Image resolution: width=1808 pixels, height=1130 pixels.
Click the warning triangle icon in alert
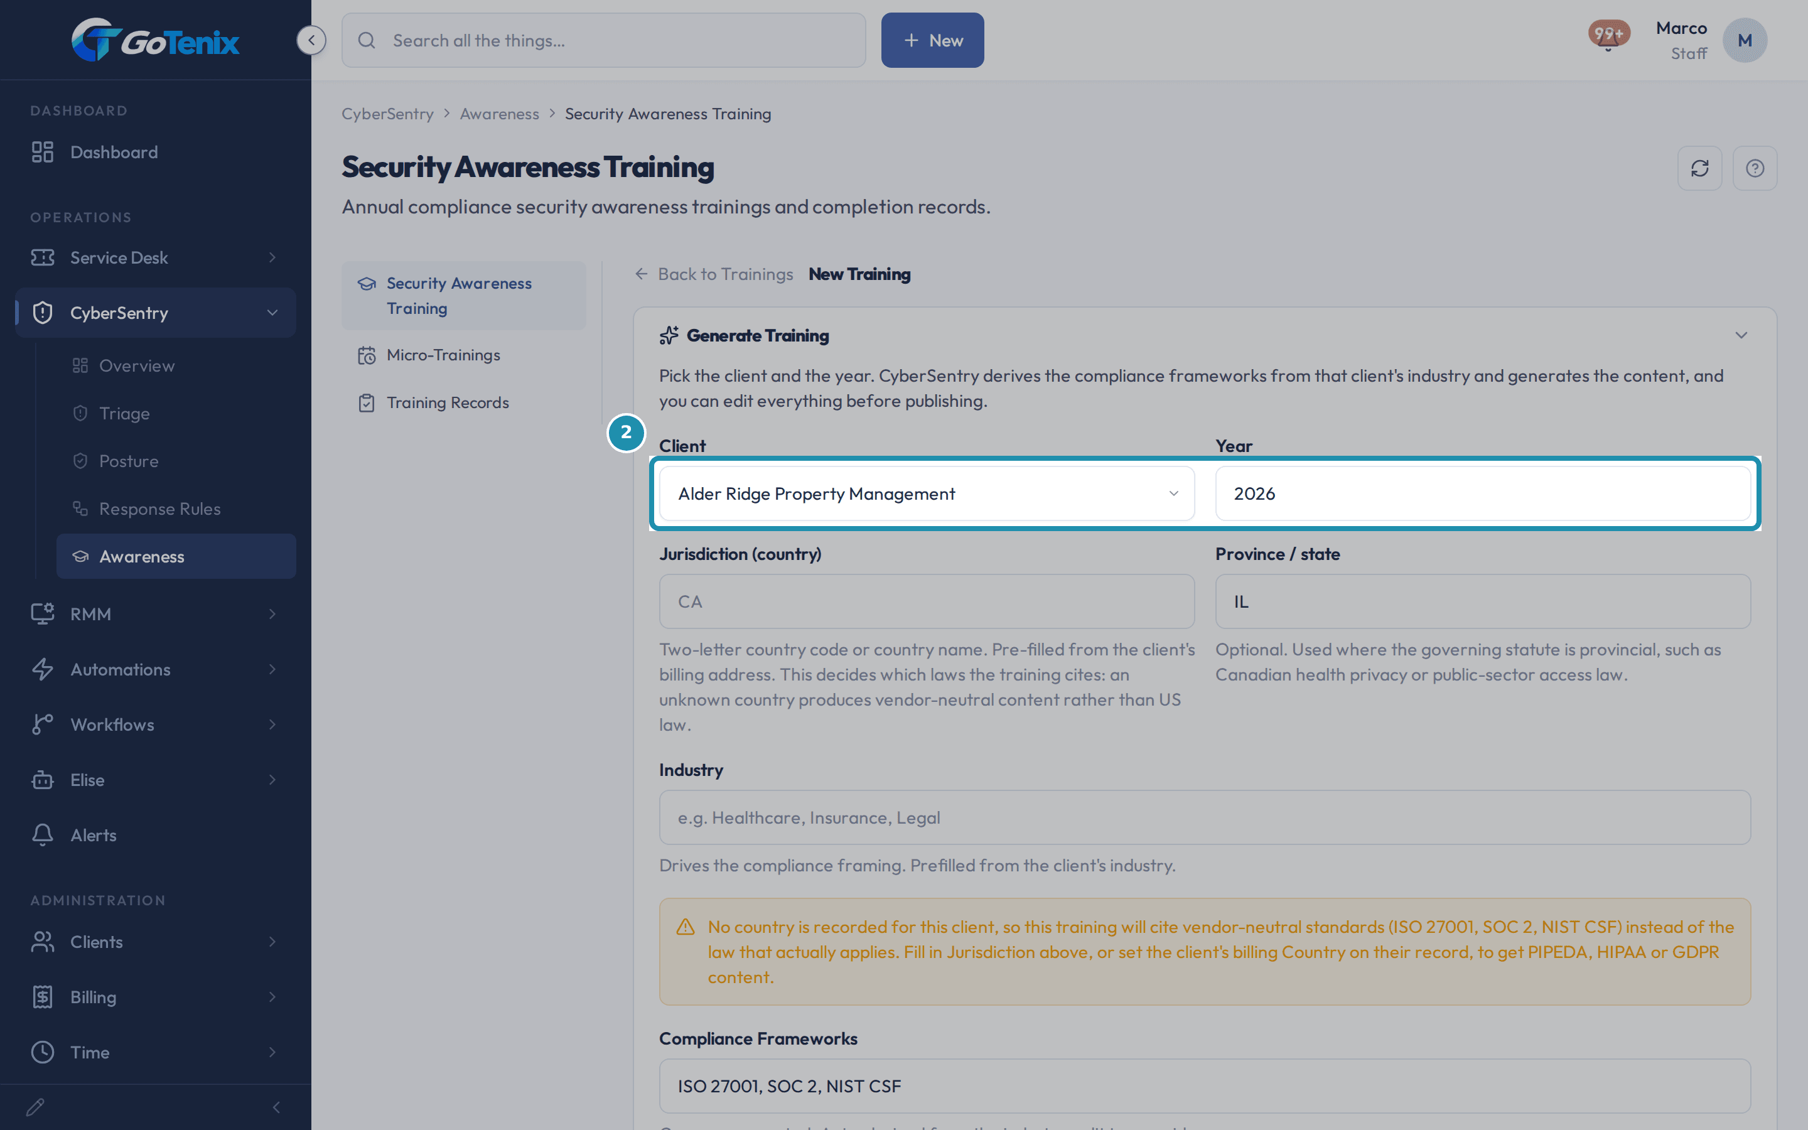pyautogui.click(x=685, y=927)
